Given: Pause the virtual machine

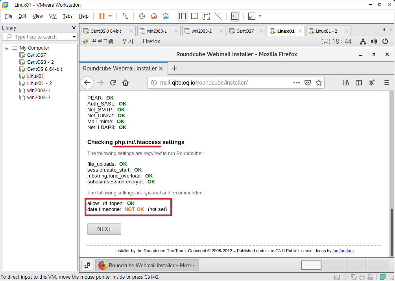Looking at the screenshot, I should pyautogui.click(x=102, y=16).
